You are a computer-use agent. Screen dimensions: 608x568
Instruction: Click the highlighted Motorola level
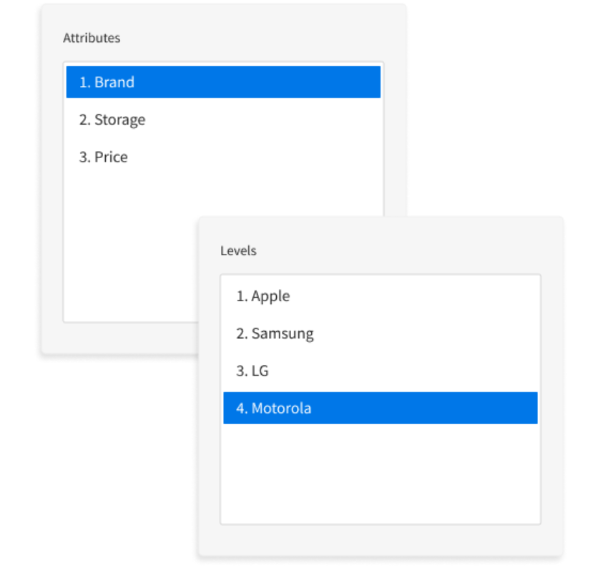281,408
